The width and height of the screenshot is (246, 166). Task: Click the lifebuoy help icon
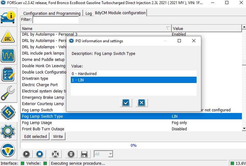pyautogui.click(x=55, y=154)
